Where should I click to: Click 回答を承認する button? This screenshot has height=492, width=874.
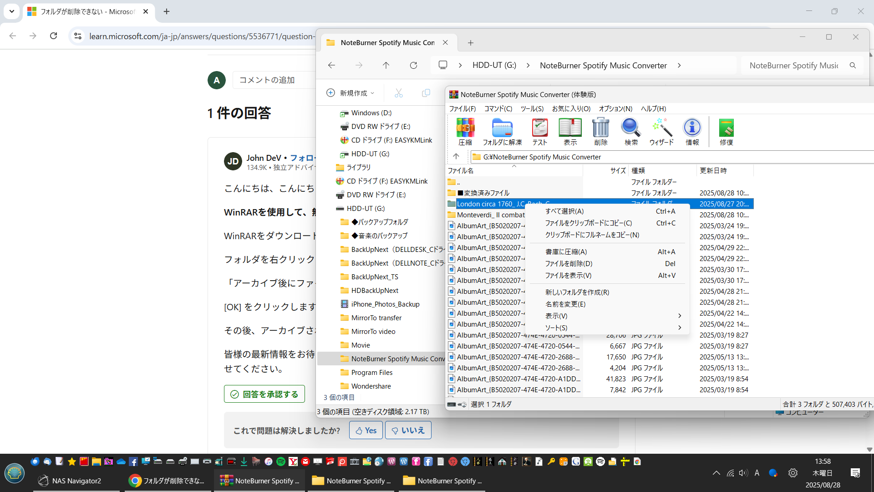(x=264, y=394)
